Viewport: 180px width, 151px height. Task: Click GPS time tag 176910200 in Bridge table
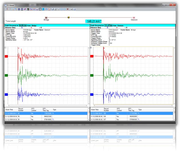48,114
